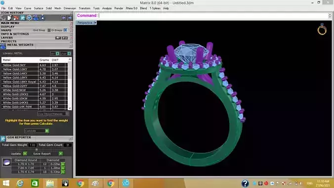This screenshot has height=188, width=334.
Task: Open the Perspective viewport dropdown arrow
Action: click(x=95, y=23)
